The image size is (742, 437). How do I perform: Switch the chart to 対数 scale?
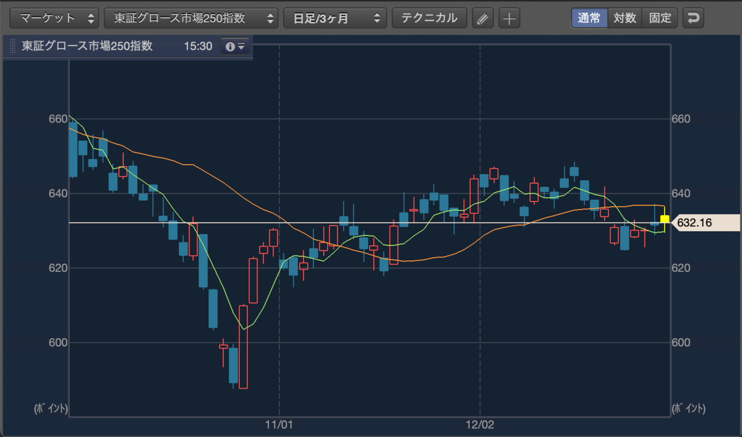(625, 19)
